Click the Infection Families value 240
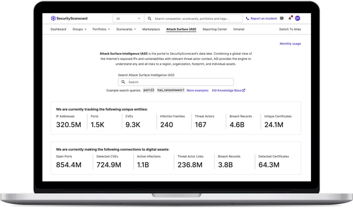This screenshot has height=208, width=353. [167, 125]
